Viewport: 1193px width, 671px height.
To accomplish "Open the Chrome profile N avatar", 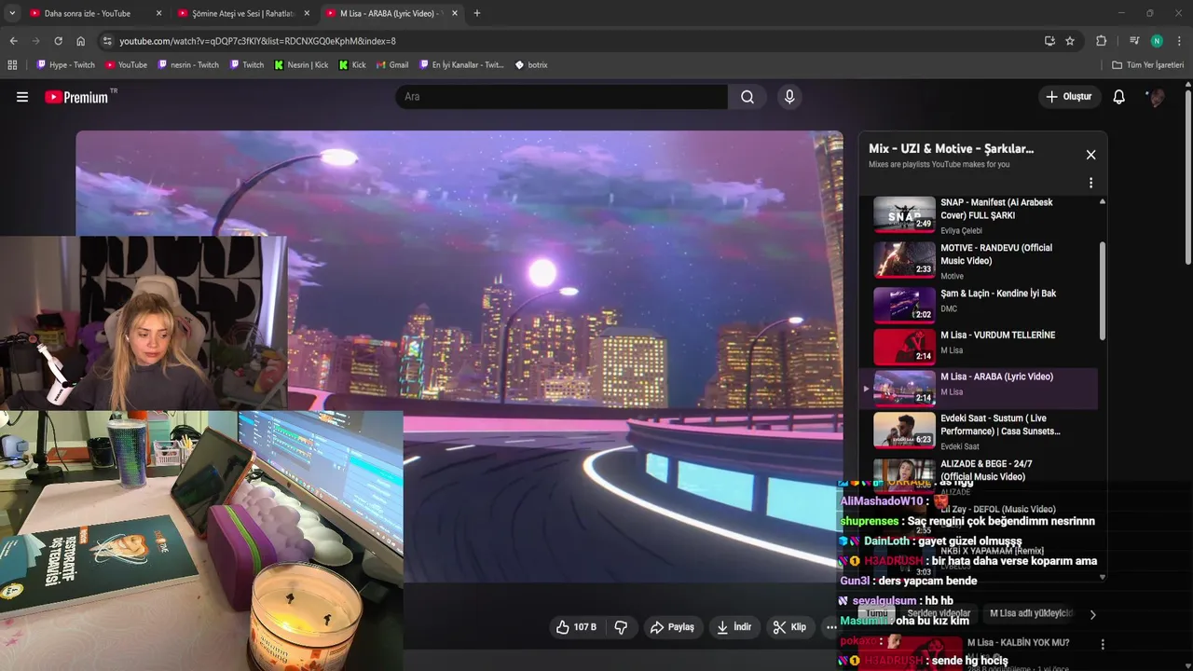I will 1157,41.
